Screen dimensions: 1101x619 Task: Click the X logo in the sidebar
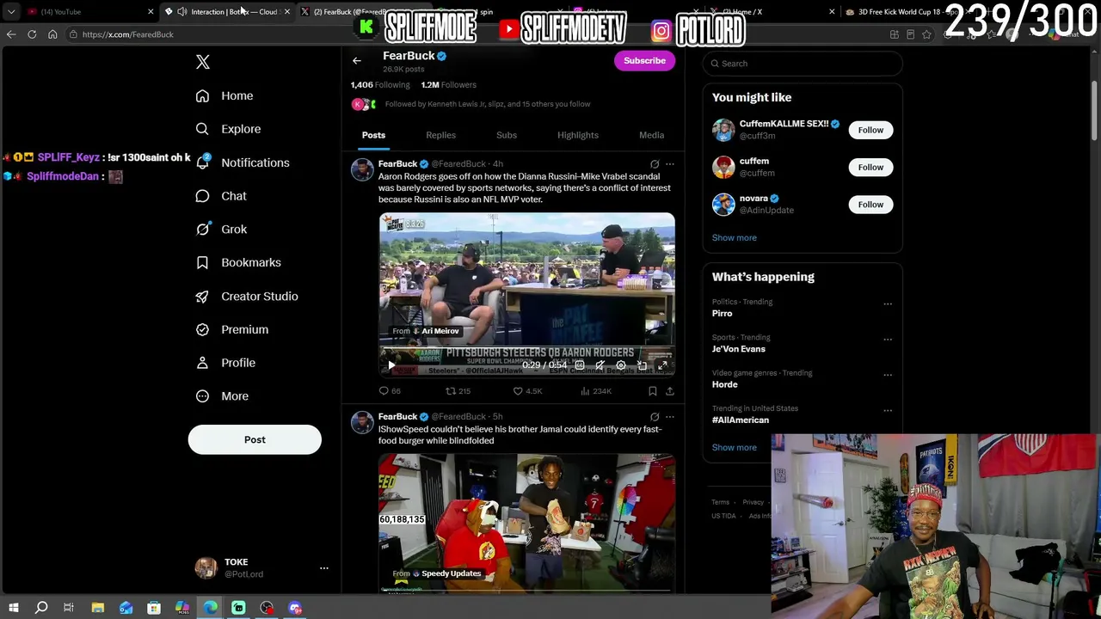click(x=203, y=62)
